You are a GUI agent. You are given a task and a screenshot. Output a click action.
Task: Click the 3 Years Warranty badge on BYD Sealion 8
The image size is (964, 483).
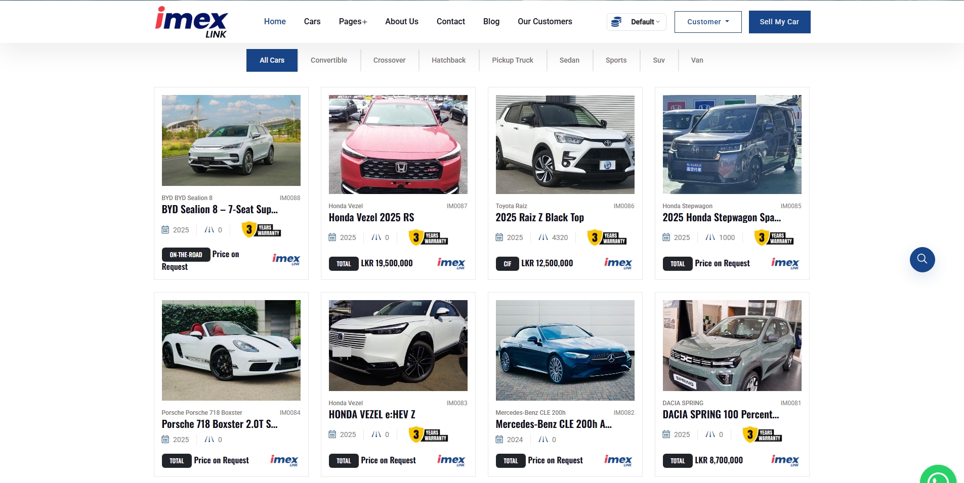tap(261, 229)
